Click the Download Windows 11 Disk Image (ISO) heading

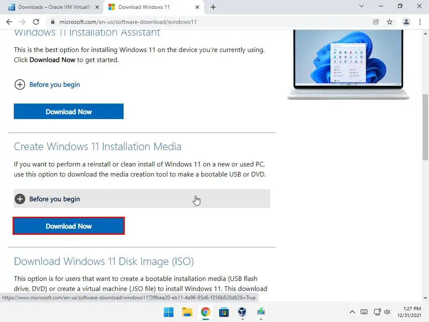tap(104, 261)
